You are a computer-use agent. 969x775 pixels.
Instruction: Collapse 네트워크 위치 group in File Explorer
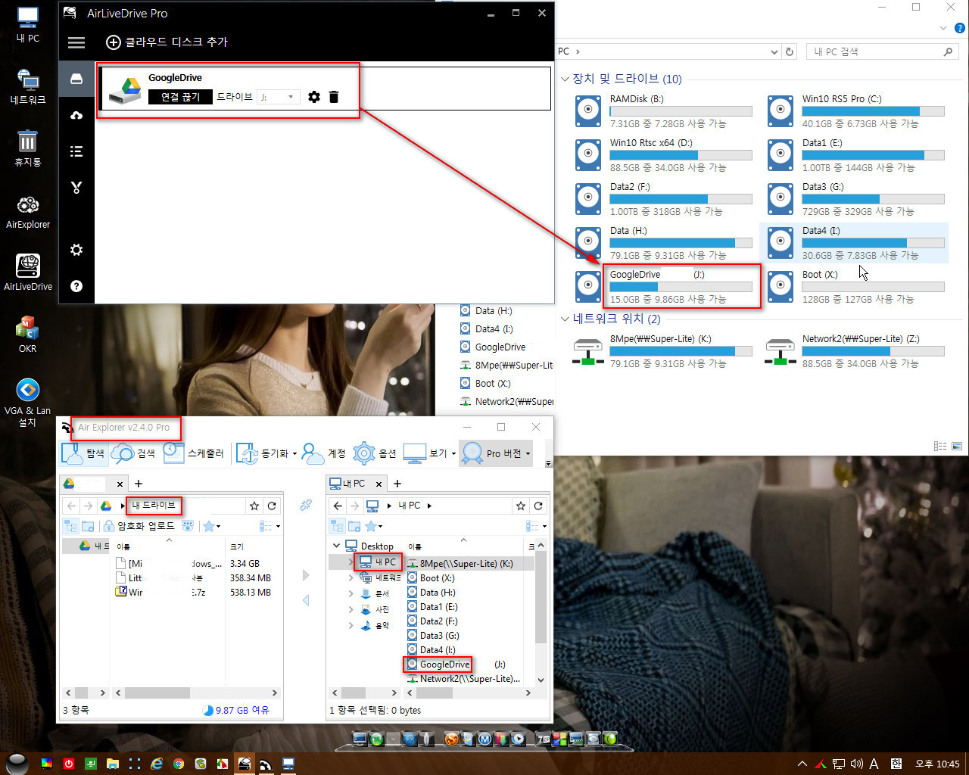click(x=565, y=319)
